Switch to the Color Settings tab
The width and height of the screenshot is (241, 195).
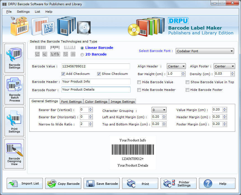tap(96, 101)
